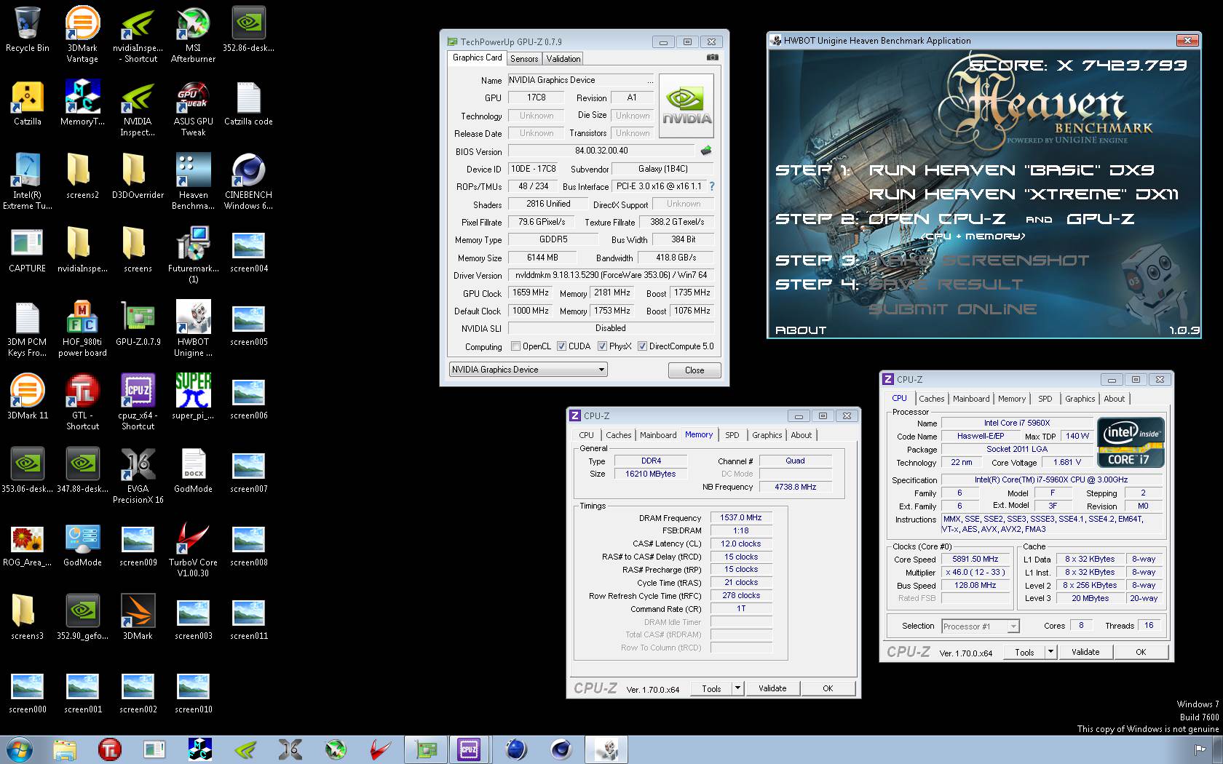Click Validate in right CPU-Z window
1223x764 pixels.
[1085, 652]
